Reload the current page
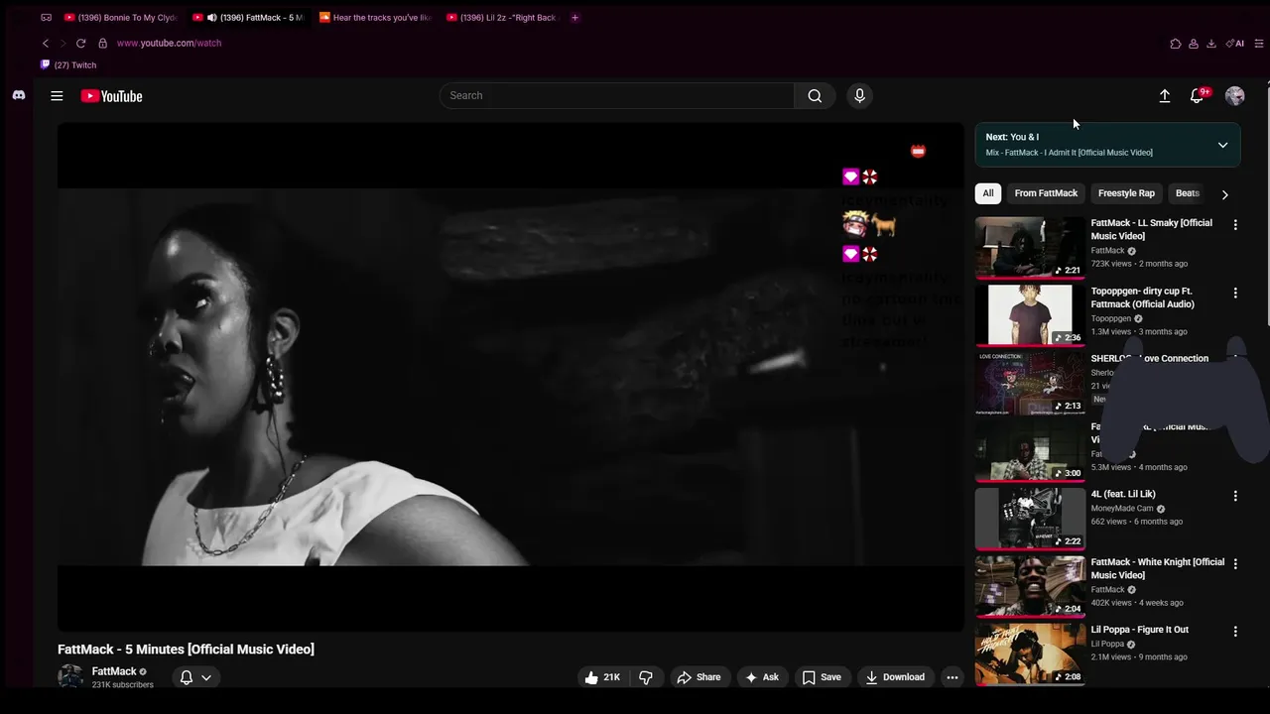Viewport: 1270px width, 714px height. pos(80,44)
